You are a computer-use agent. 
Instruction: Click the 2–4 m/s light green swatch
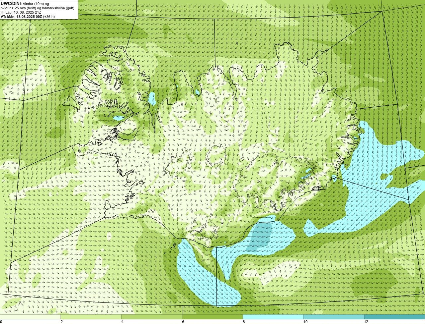(x=91, y=317)
